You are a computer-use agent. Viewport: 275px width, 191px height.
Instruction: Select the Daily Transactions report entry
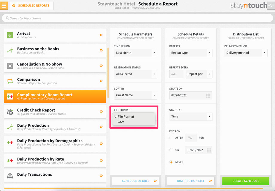point(55,176)
